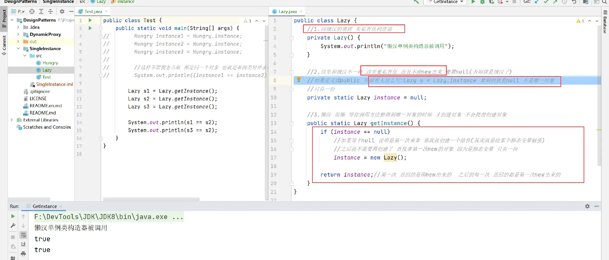609x260 pixels.
Task: Toggle soft-wrap in Run console
Action: (x=23, y=235)
